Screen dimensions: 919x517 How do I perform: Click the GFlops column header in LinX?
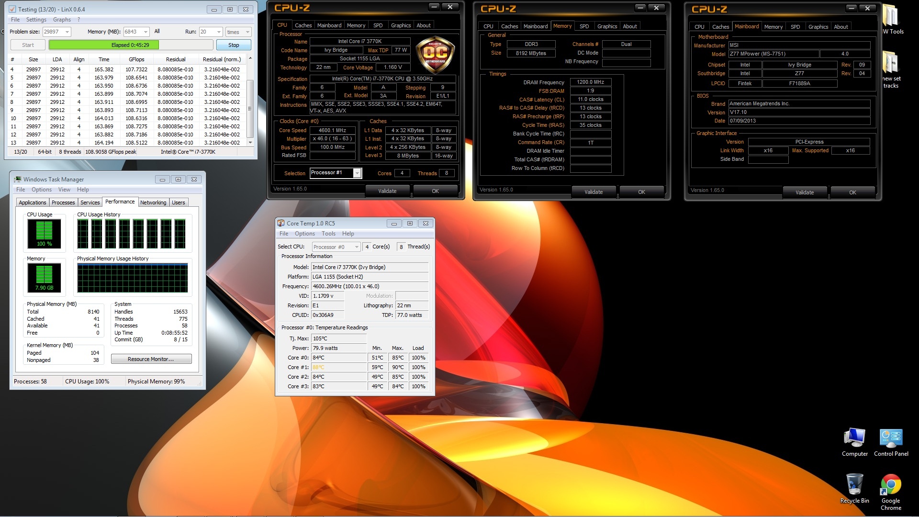136,59
